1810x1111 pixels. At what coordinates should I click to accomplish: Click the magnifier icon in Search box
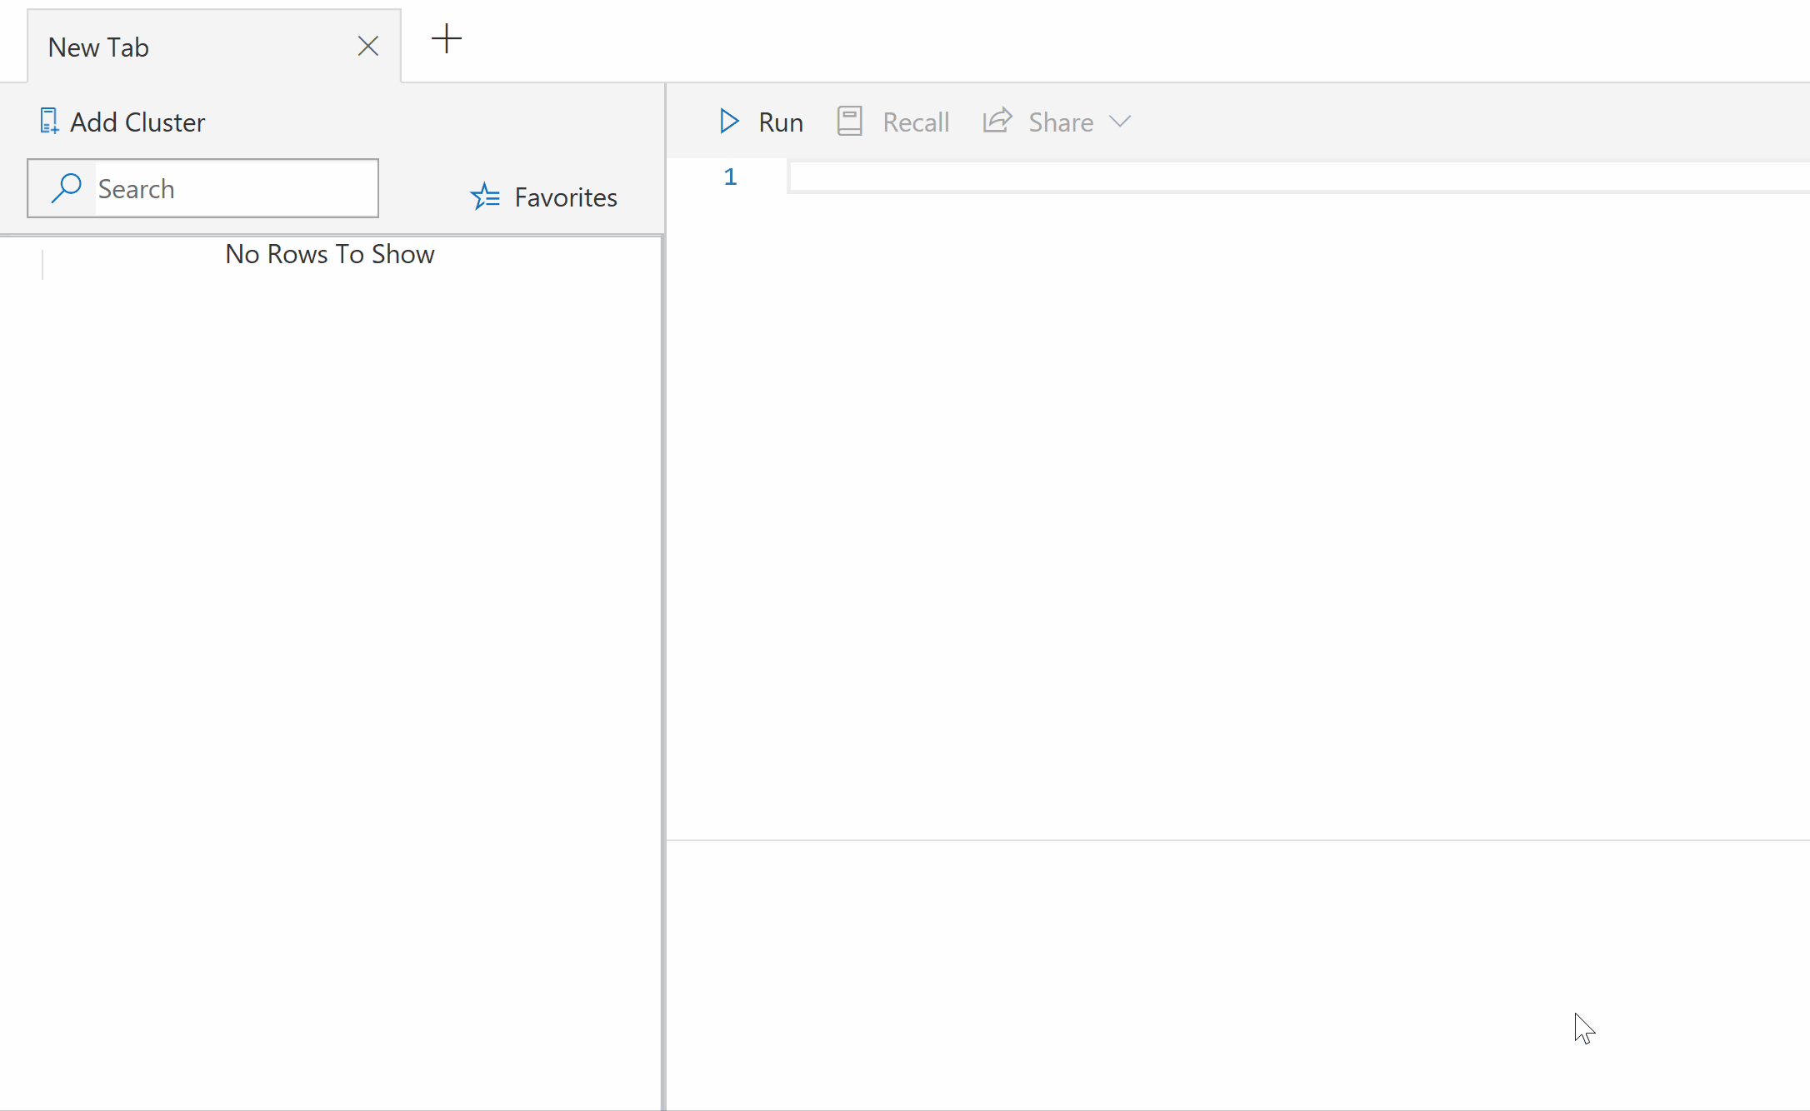pyautogui.click(x=66, y=188)
